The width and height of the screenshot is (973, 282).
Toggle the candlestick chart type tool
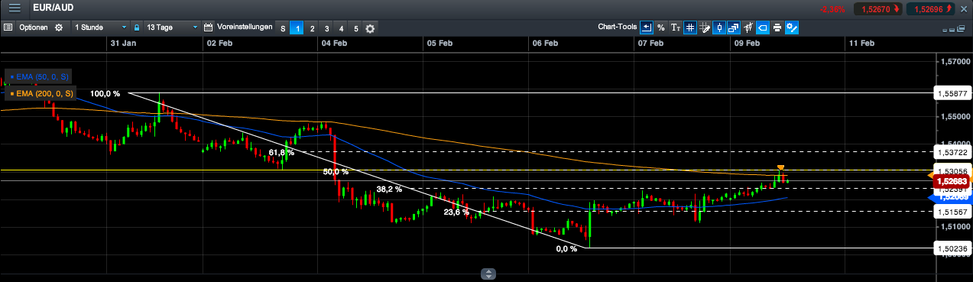pos(719,28)
